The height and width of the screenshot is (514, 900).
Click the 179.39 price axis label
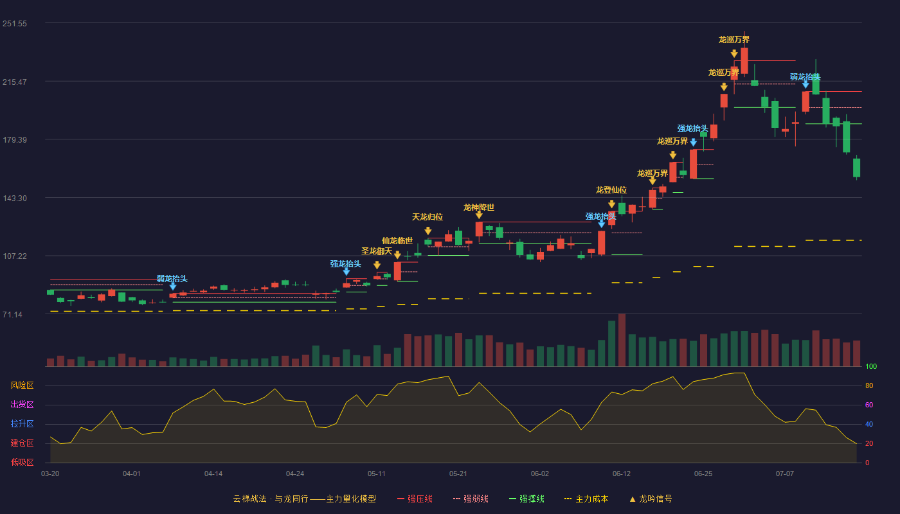tap(15, 140)
